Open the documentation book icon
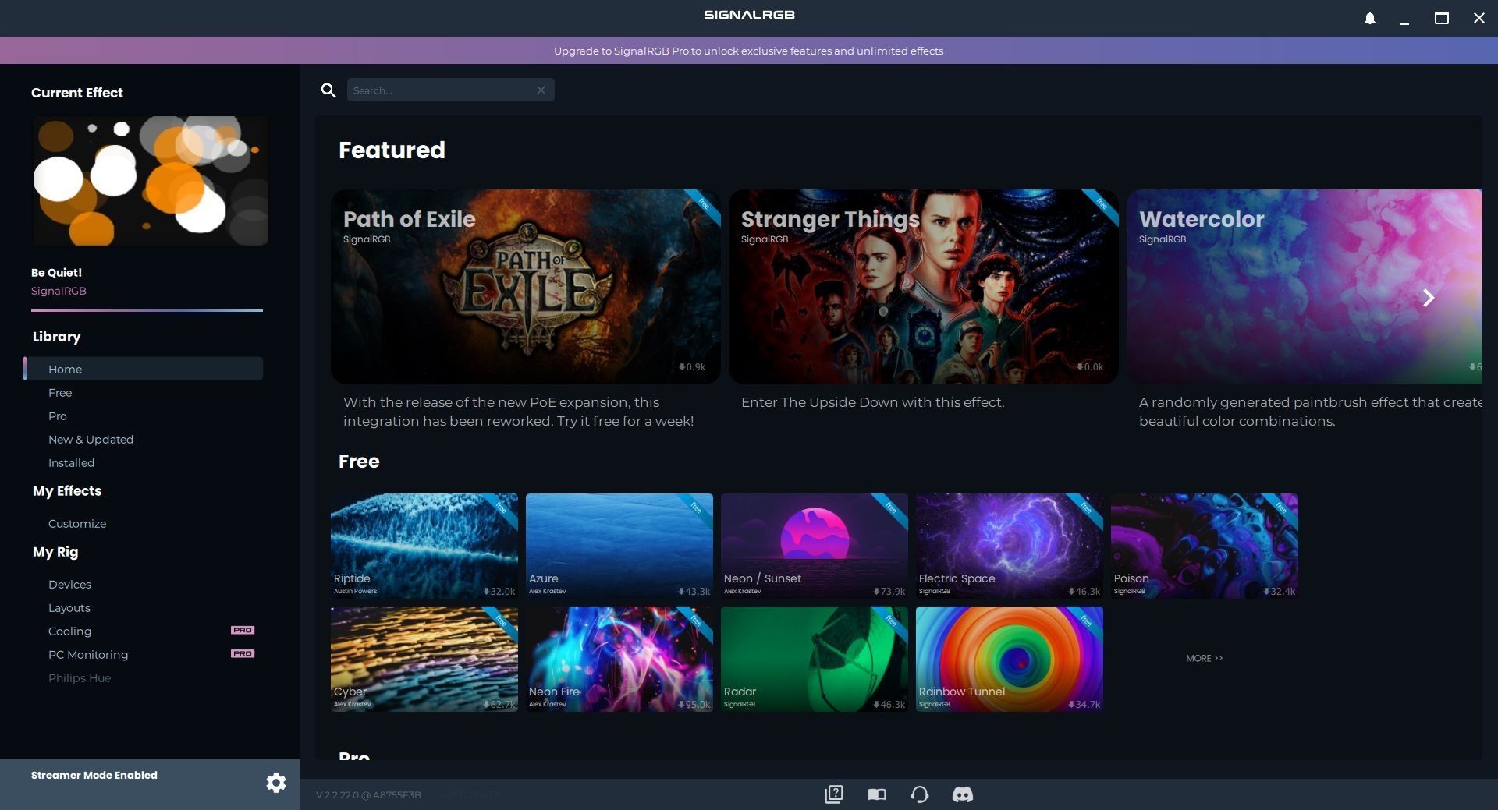 (x=877, y=794)
